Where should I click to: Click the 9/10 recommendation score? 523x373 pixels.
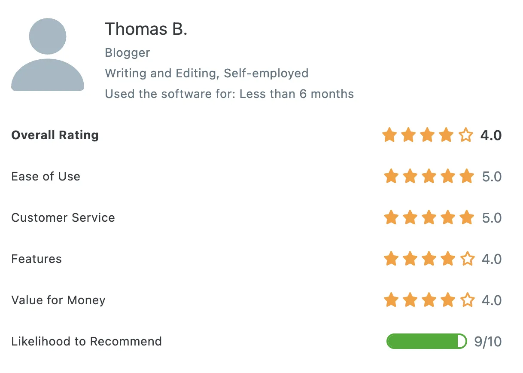488,342
